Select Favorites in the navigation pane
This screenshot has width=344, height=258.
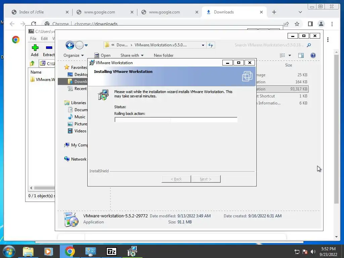(76, 67)
